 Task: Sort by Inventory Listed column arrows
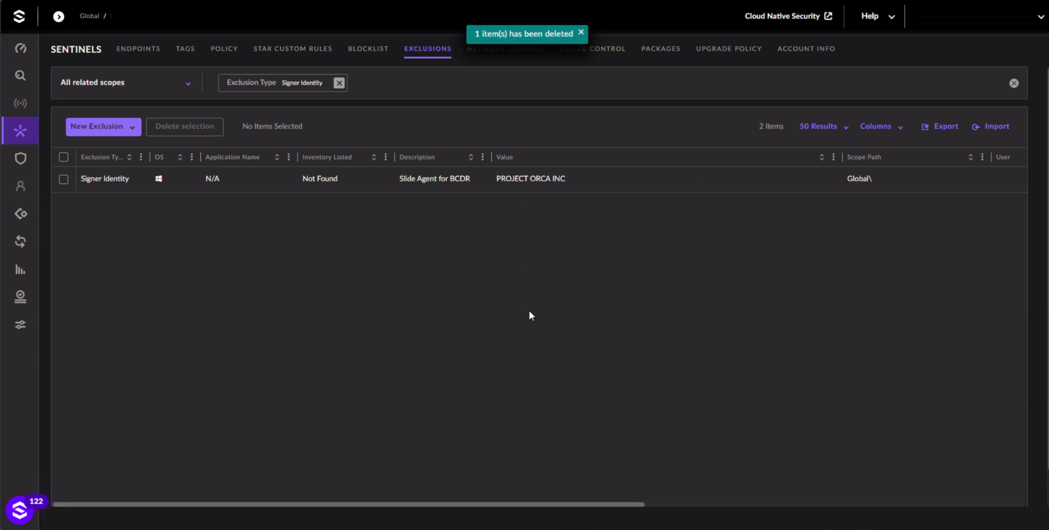pyautogui.click(x=373, y=157)
